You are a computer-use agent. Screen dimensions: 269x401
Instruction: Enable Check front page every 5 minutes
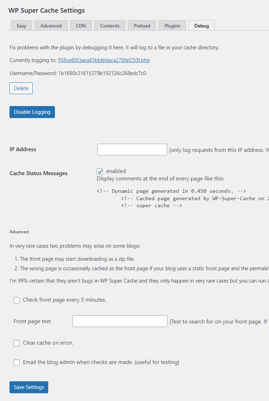click(17, 300)
